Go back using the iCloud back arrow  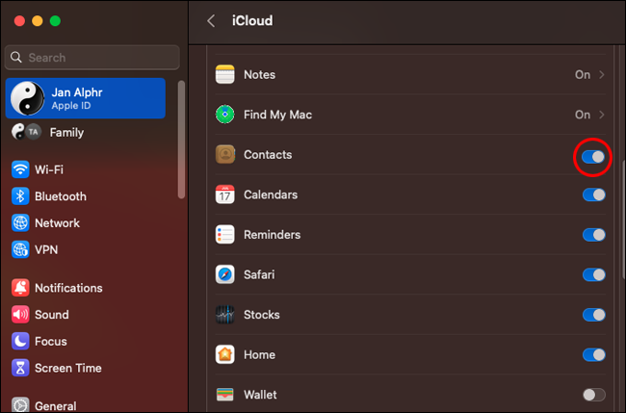[211, 21]
